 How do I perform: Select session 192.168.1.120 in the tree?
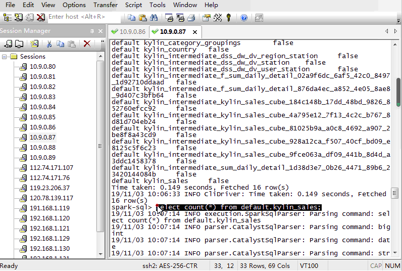click(x=49, y=218)
